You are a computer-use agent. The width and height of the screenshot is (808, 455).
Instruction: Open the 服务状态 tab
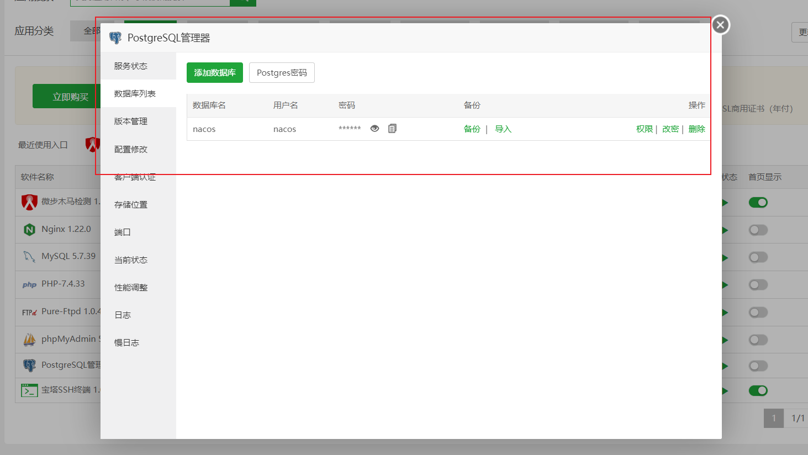tap(138, 66)
